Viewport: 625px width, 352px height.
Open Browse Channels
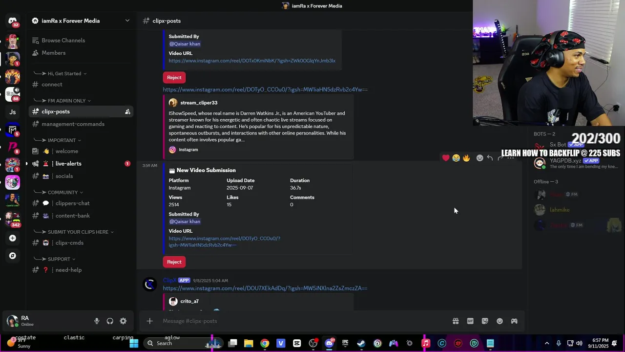[80, 41]
